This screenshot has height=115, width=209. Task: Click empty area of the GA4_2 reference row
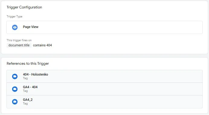(x=120, y=102)
